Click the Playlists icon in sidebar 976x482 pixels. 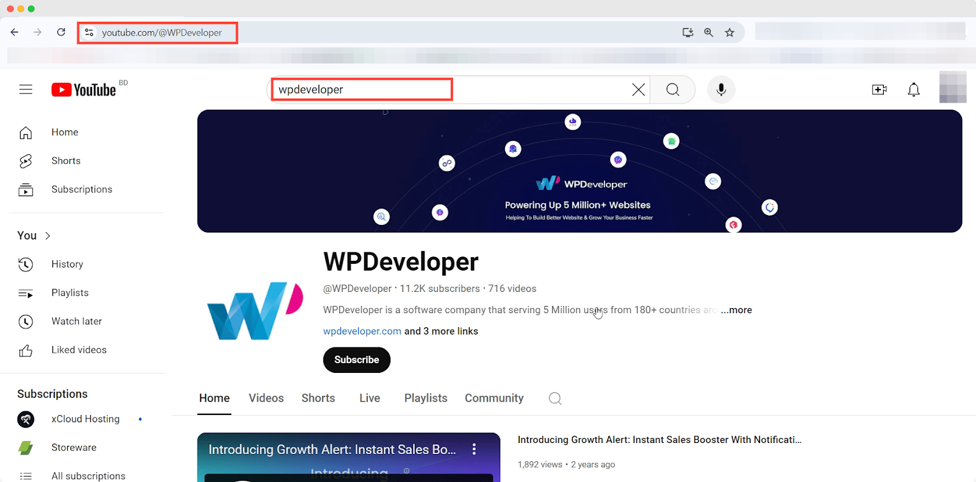pos(26,293)
